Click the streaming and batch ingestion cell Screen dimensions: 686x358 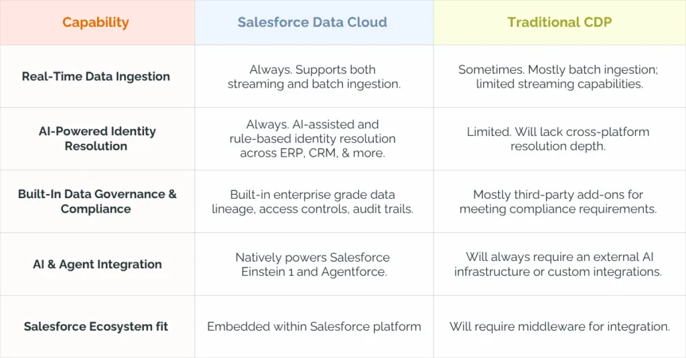pyautogui.click(x=314, y=76)
